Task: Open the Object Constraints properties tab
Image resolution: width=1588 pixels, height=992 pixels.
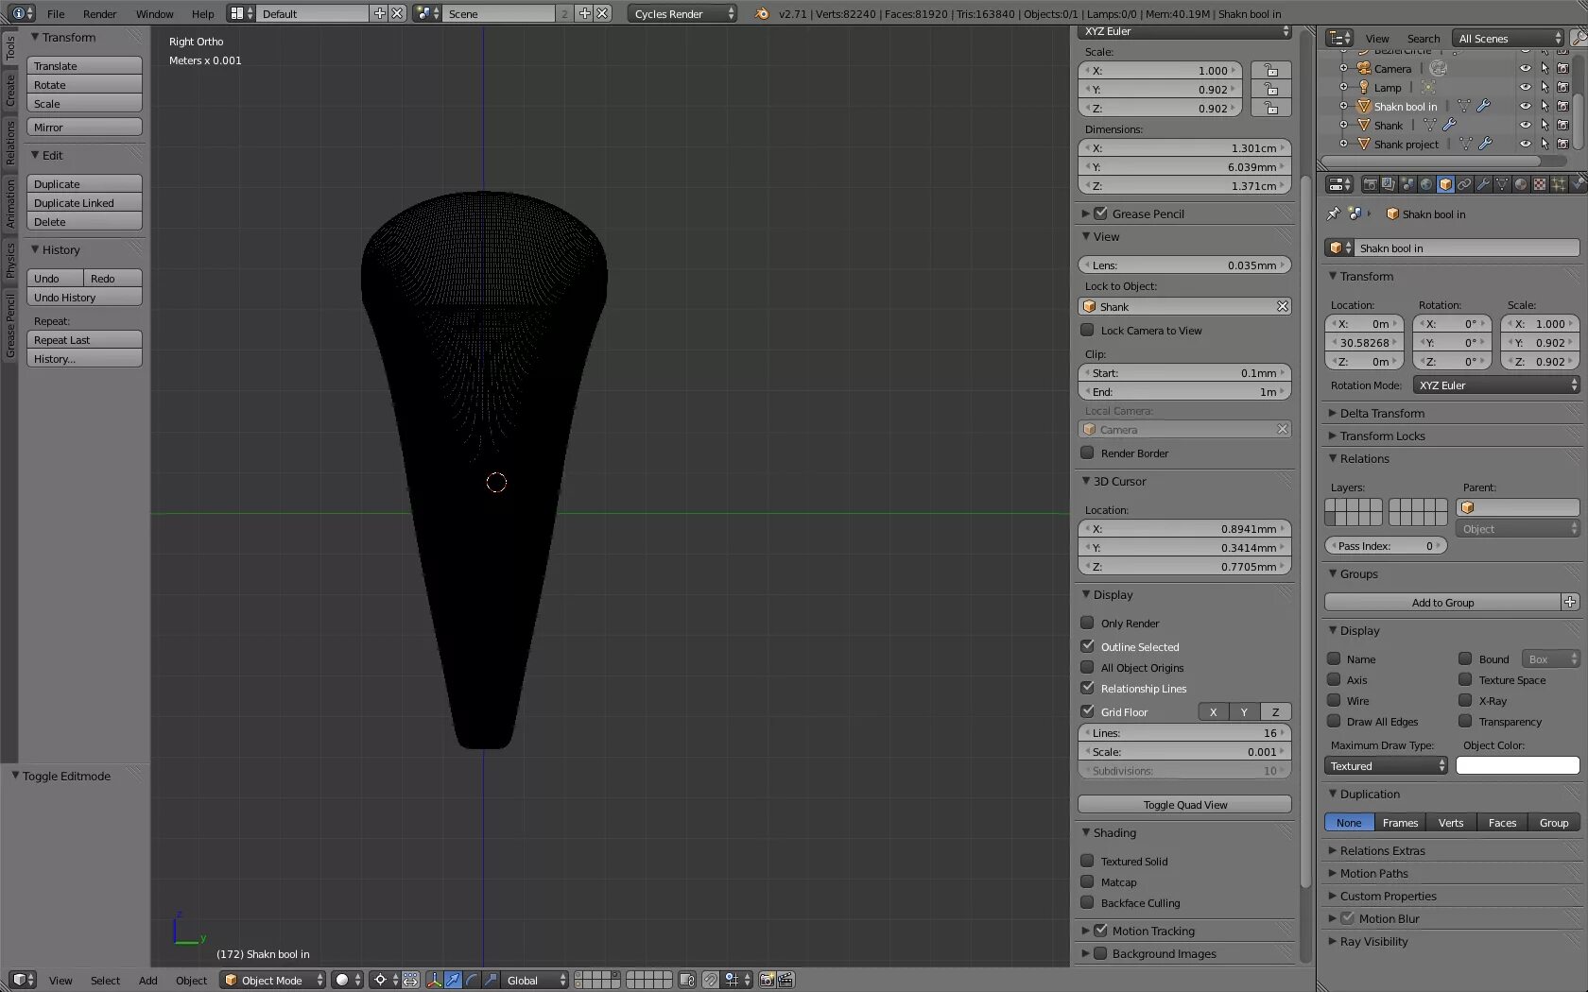Action: 1464,184
